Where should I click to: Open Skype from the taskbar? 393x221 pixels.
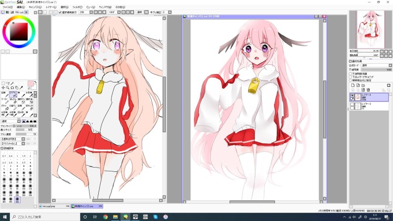(x=155, y=217)
